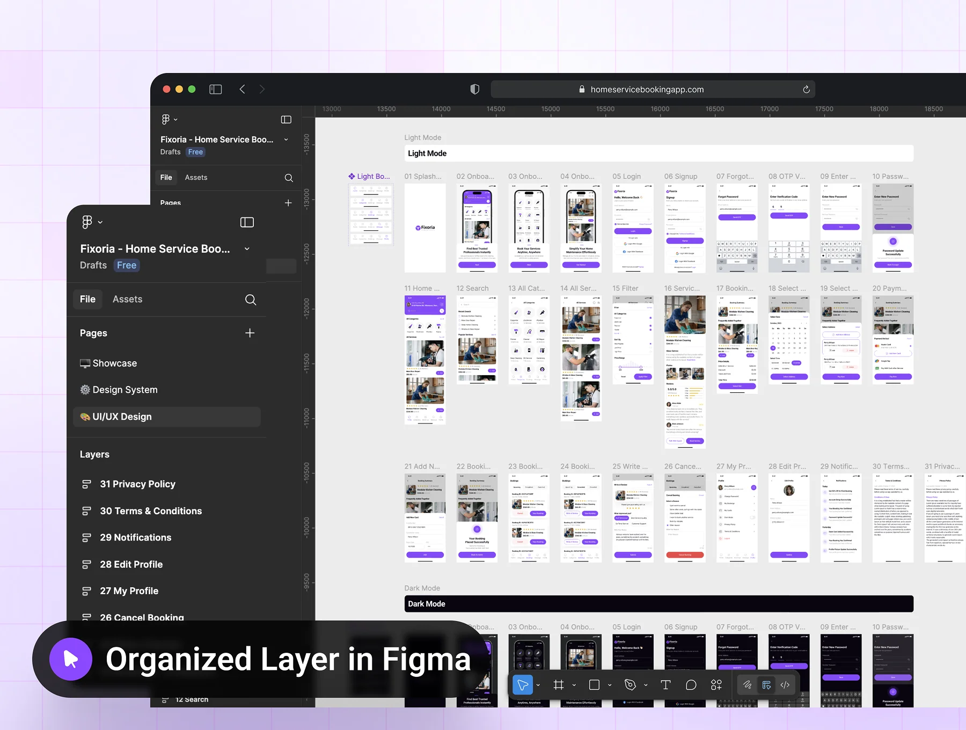Select the UI/UX Design page
The height and width of the screenshot is (730, 966).
[167, 417]
